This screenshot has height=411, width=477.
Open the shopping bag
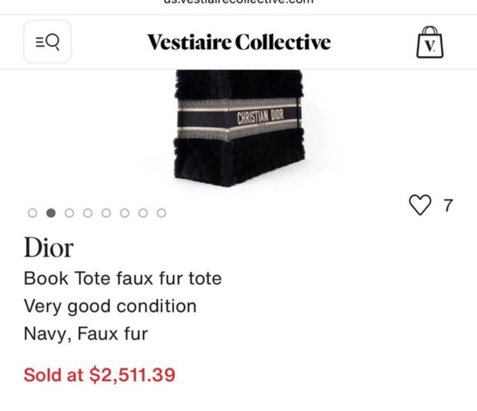430,42
